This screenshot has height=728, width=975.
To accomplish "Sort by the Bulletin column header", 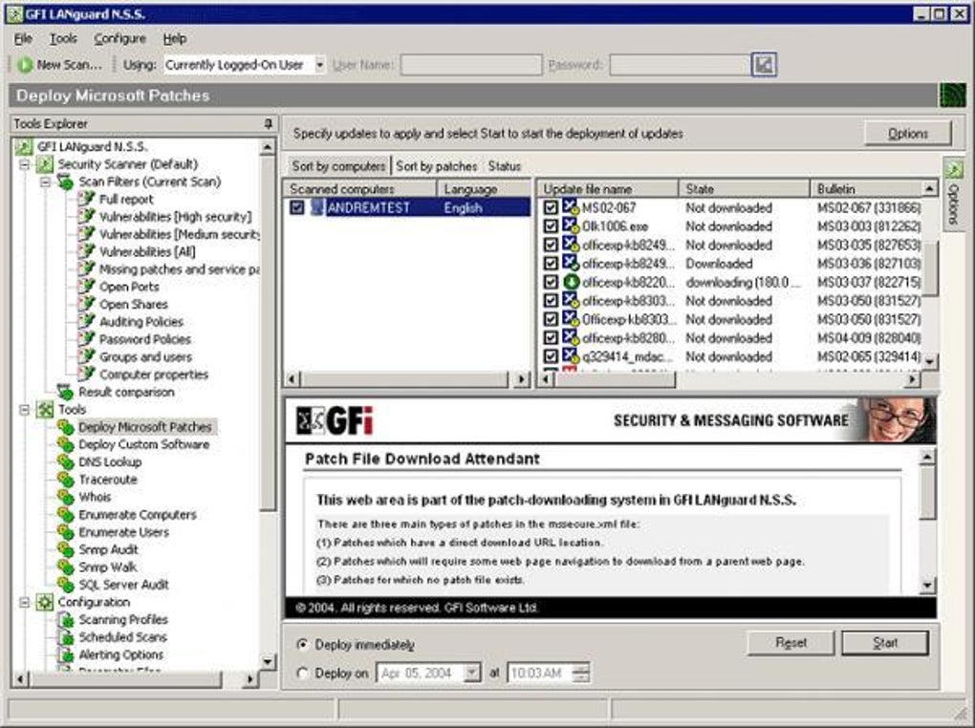I will [x=866, y=189].
